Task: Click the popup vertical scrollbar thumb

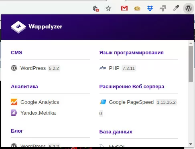Action: (x=191, y=64)
